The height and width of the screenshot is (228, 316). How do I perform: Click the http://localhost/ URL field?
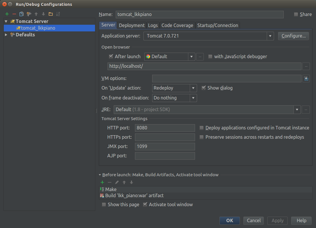tap(204, 66)
